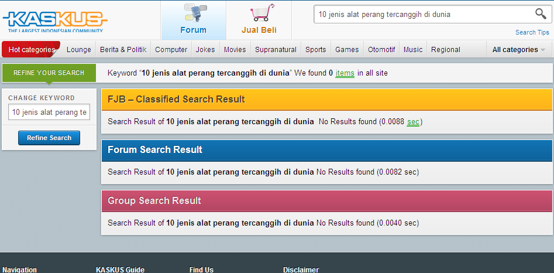
Task: Click the Refine Search button
Action: (x=49, y=138)
